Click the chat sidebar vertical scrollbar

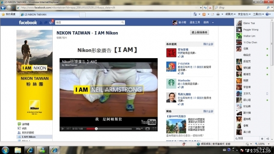coord(272,44)
